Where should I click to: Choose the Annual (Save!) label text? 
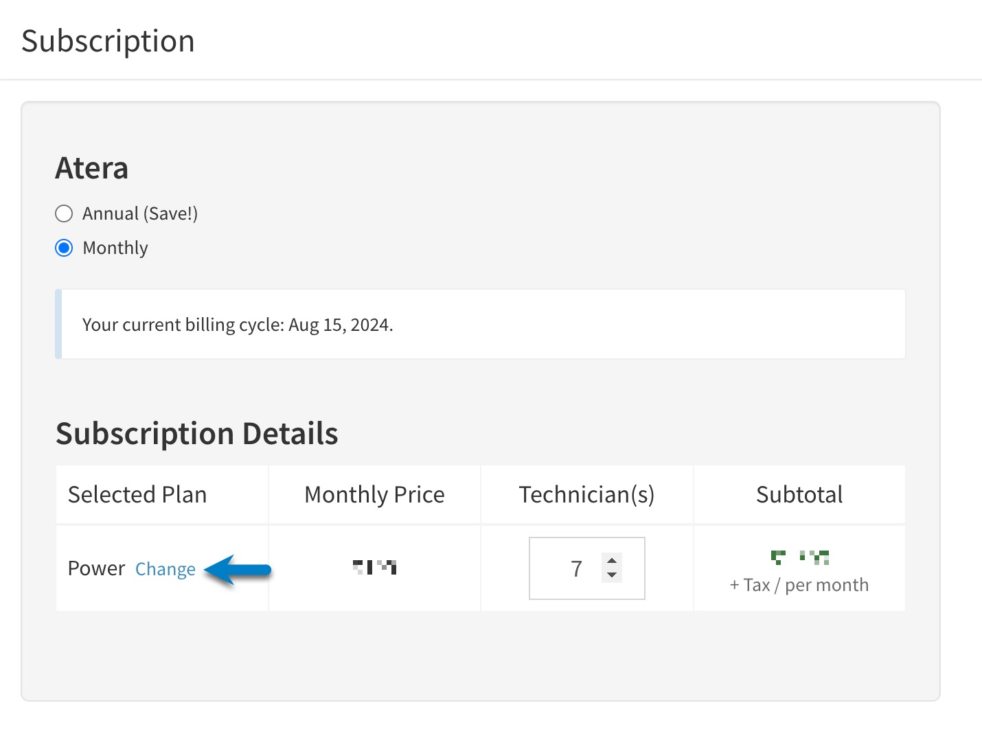coord(140,213)
